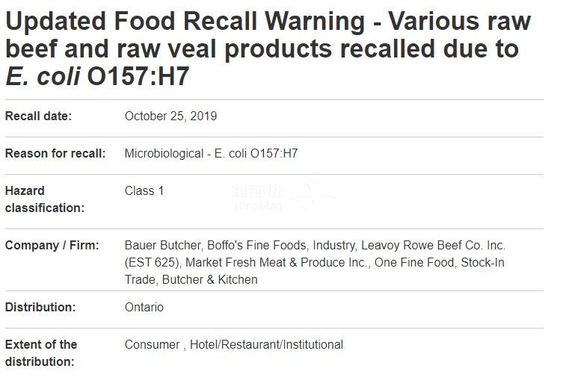Click the Class 1 hazard value

[144, 190]
